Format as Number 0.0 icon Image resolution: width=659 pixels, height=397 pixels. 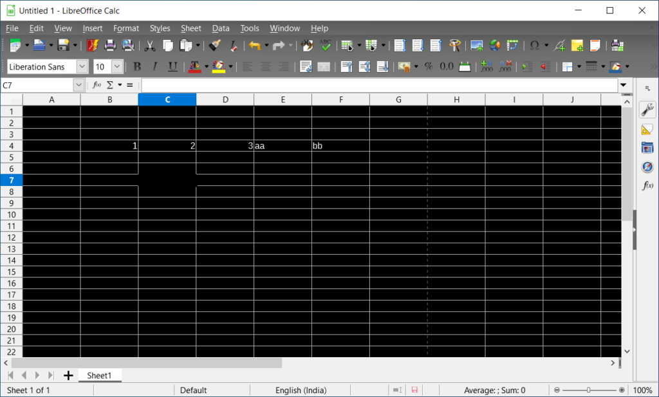[447, 66]
